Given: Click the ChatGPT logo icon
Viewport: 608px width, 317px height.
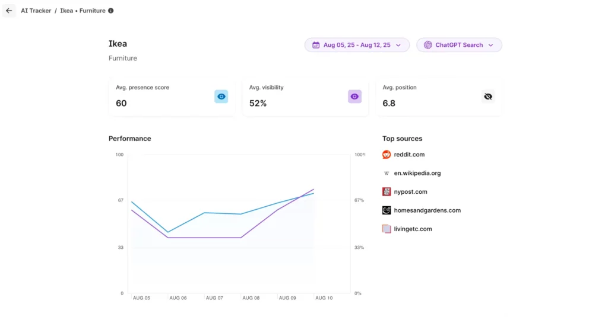Looking at the screenshot, I should [427, 45].
